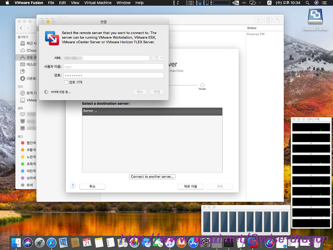This screenshot has width=333, height=250.
Task: Open the Edit menu
Action: pos(62,3)
